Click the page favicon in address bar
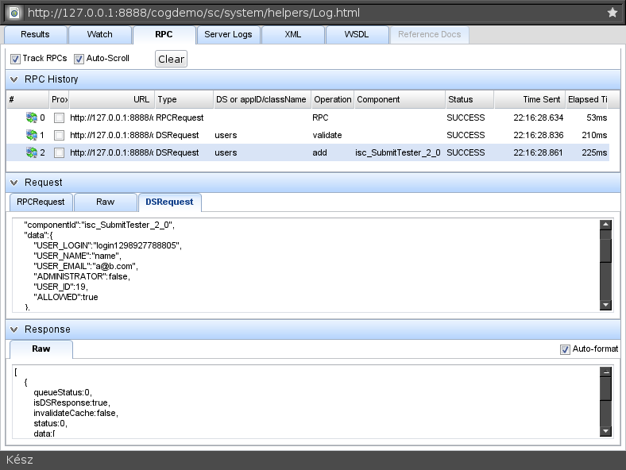Viewport: 626px width, 470px height. pyautogui.click(x=14, y=13)
